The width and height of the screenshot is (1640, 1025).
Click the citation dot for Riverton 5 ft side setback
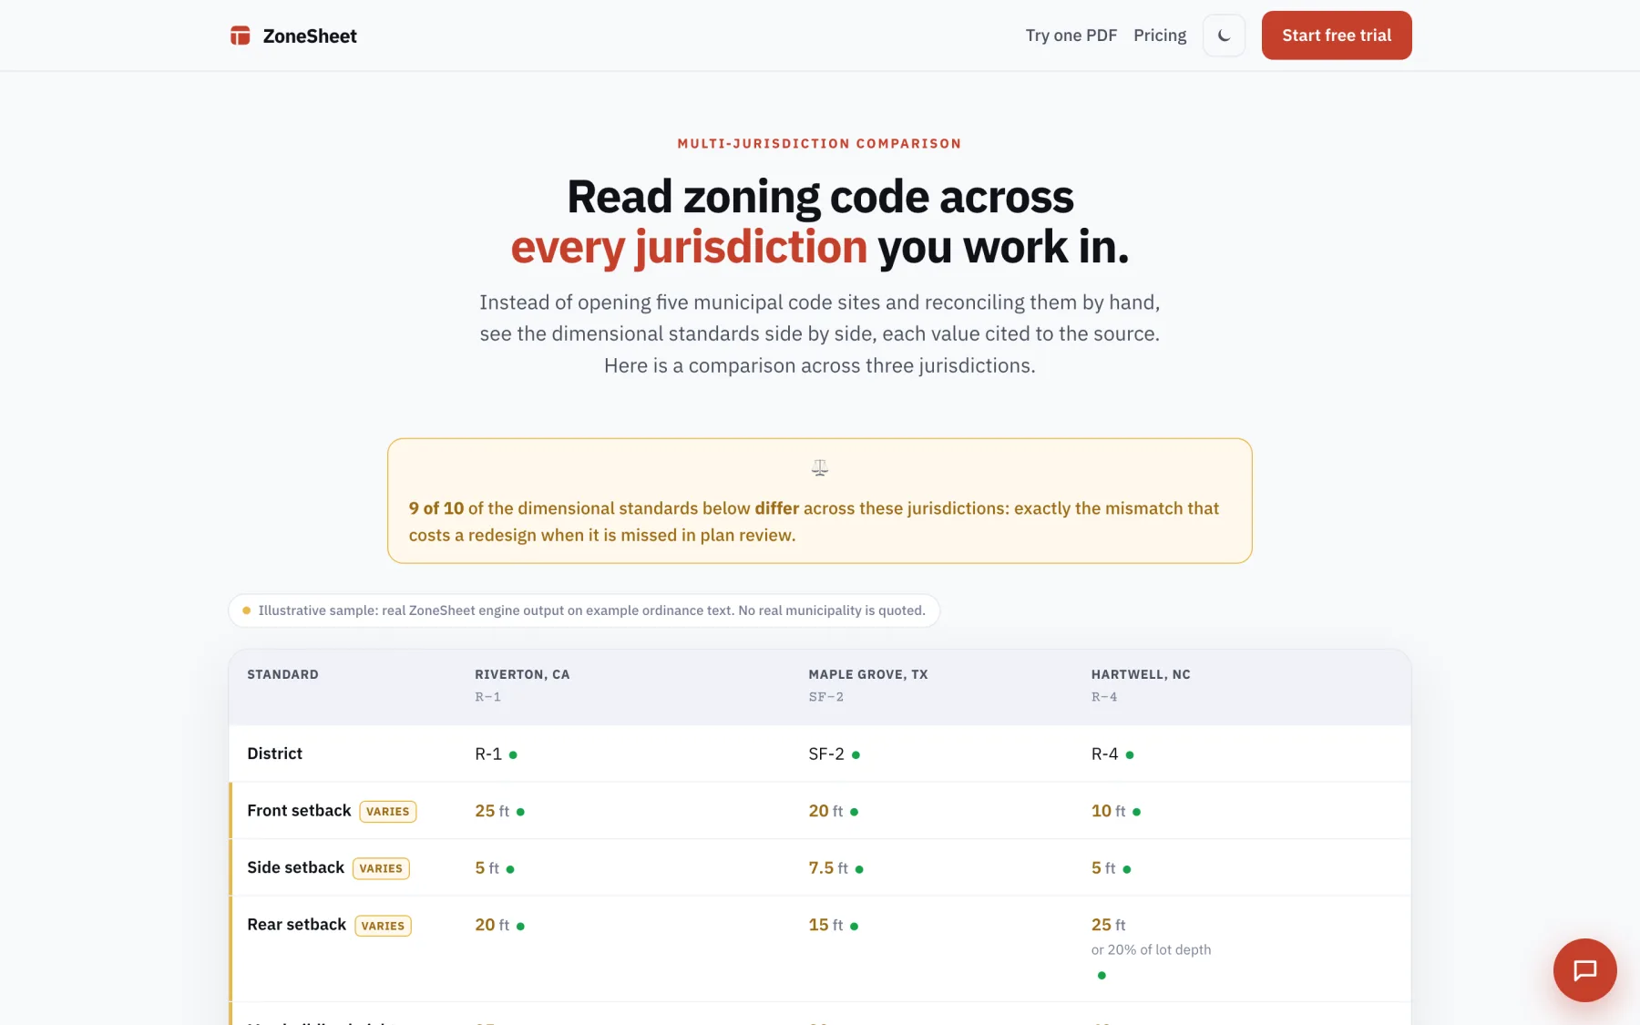pyautogui.click(x=510, y=869)
